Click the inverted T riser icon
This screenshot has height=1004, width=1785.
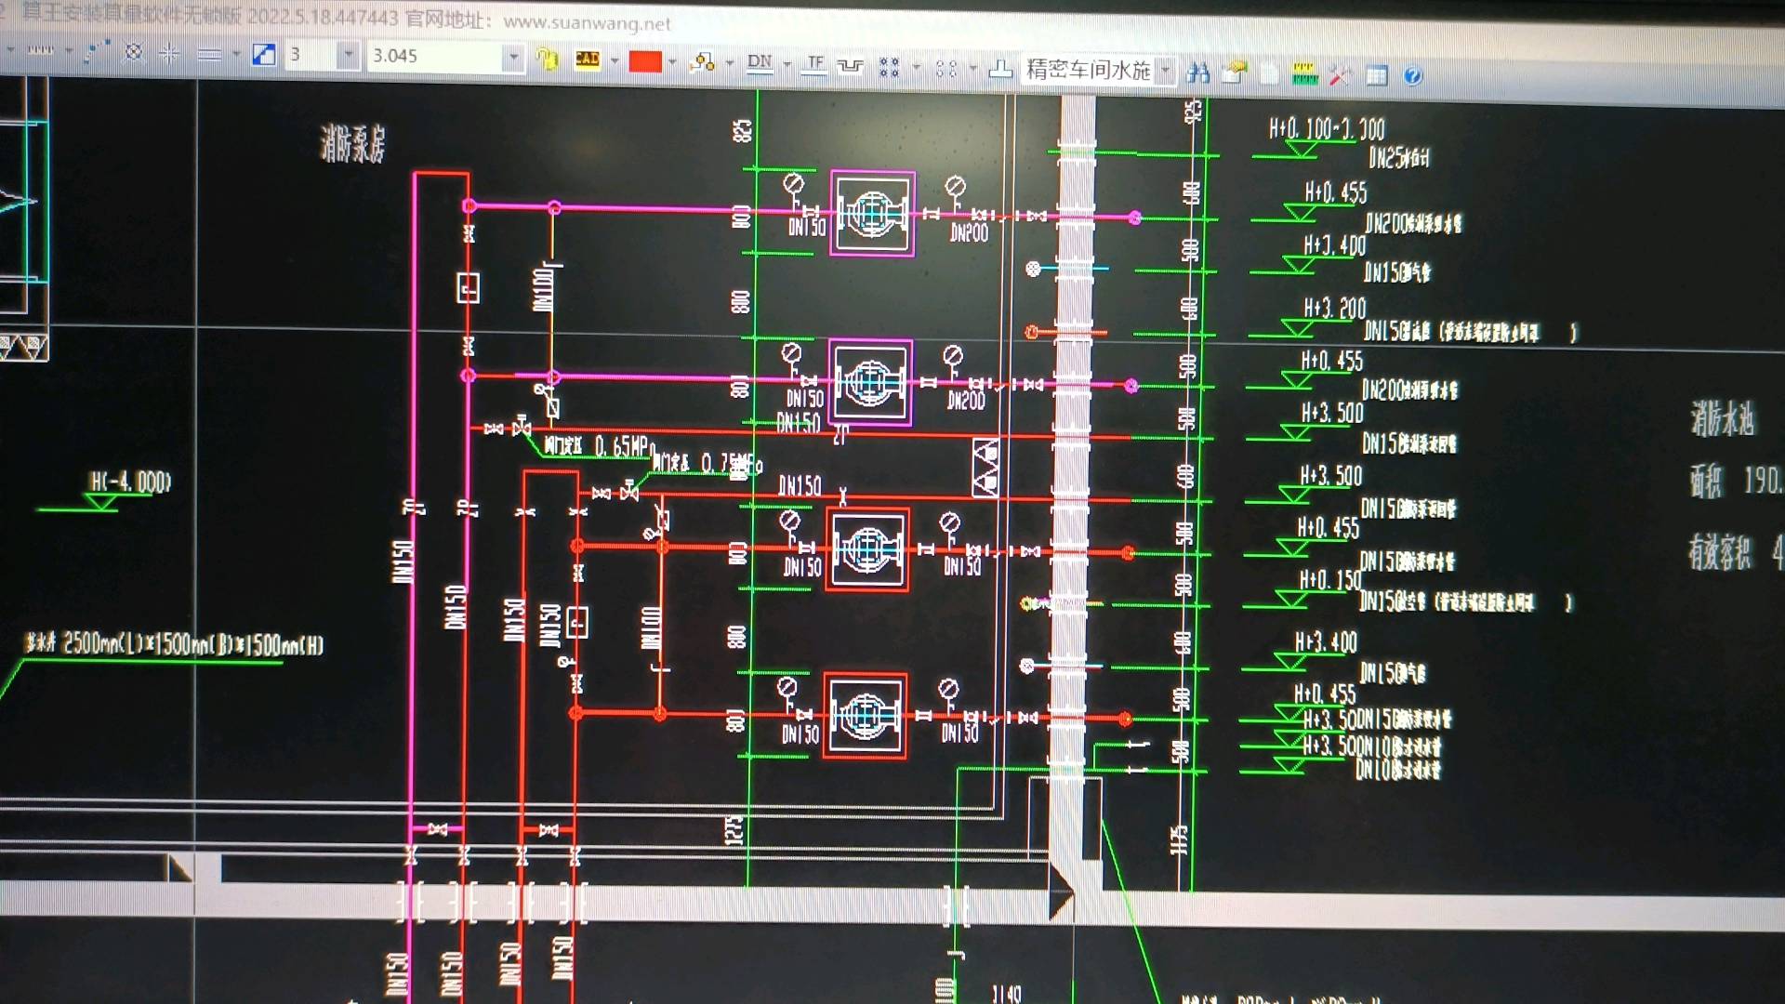tap(1000, 69)
